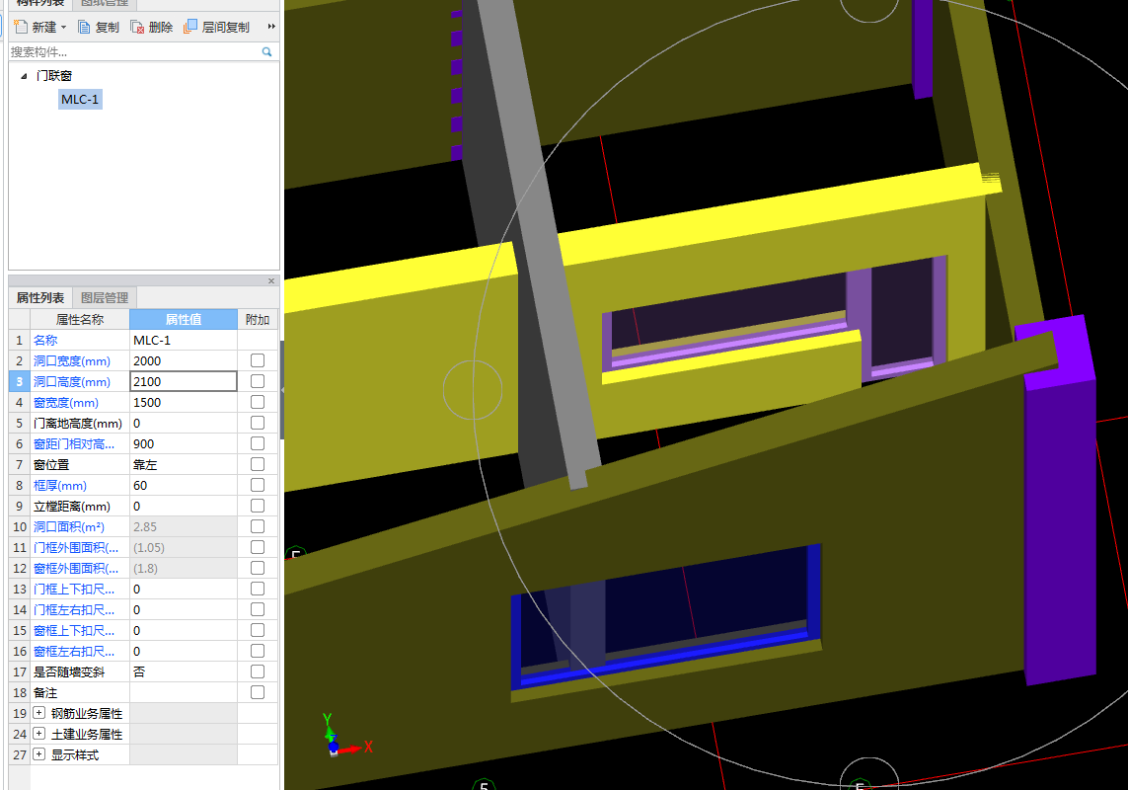1128x790 pixels.
Task: Click the panel splitter collapse arrow
Action: click(x=282, y=390)
